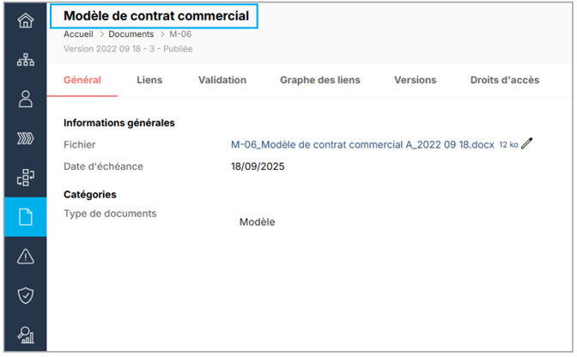Image resolution: width=577 pixels, height=357 pixels.
Task: Open the Versions tab
Action: click(x=415, y=80)
